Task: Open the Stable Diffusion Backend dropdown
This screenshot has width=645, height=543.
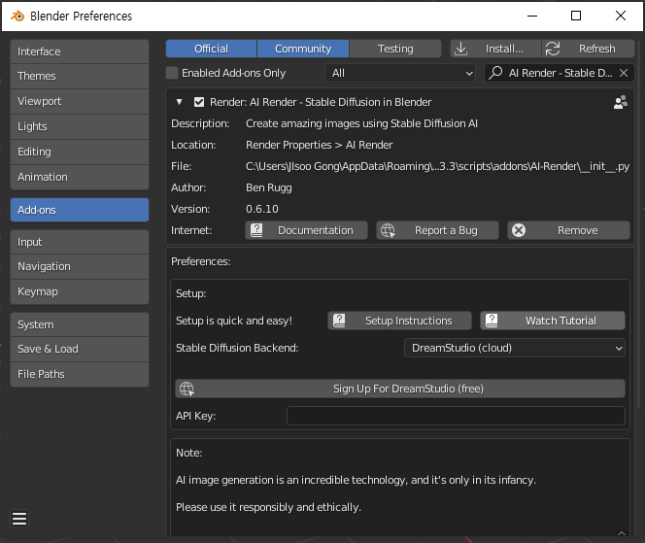Action: 515,348
